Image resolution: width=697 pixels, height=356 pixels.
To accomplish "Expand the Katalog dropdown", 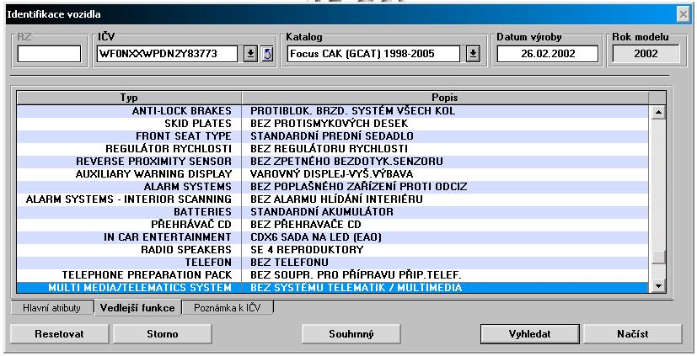I will point(473,54).
